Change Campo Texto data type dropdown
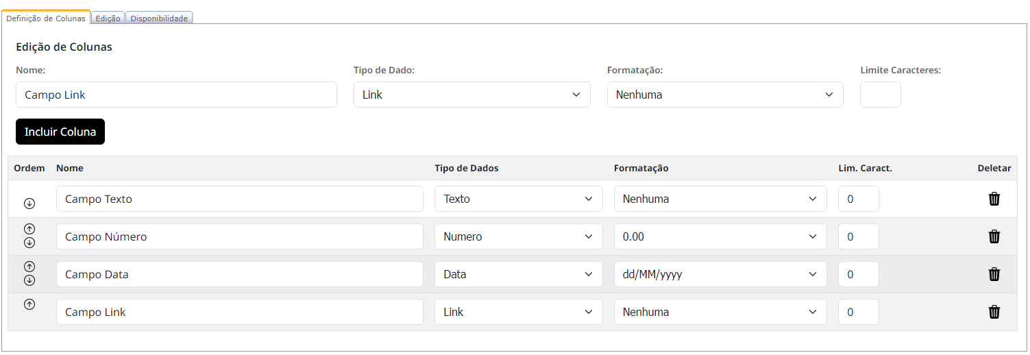Viewport: 1030px width, 355px height. click(x=519, y=199)
